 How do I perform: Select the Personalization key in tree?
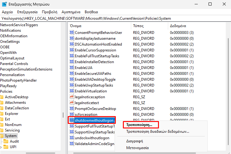pyautogui.click(x=12, y=75)
